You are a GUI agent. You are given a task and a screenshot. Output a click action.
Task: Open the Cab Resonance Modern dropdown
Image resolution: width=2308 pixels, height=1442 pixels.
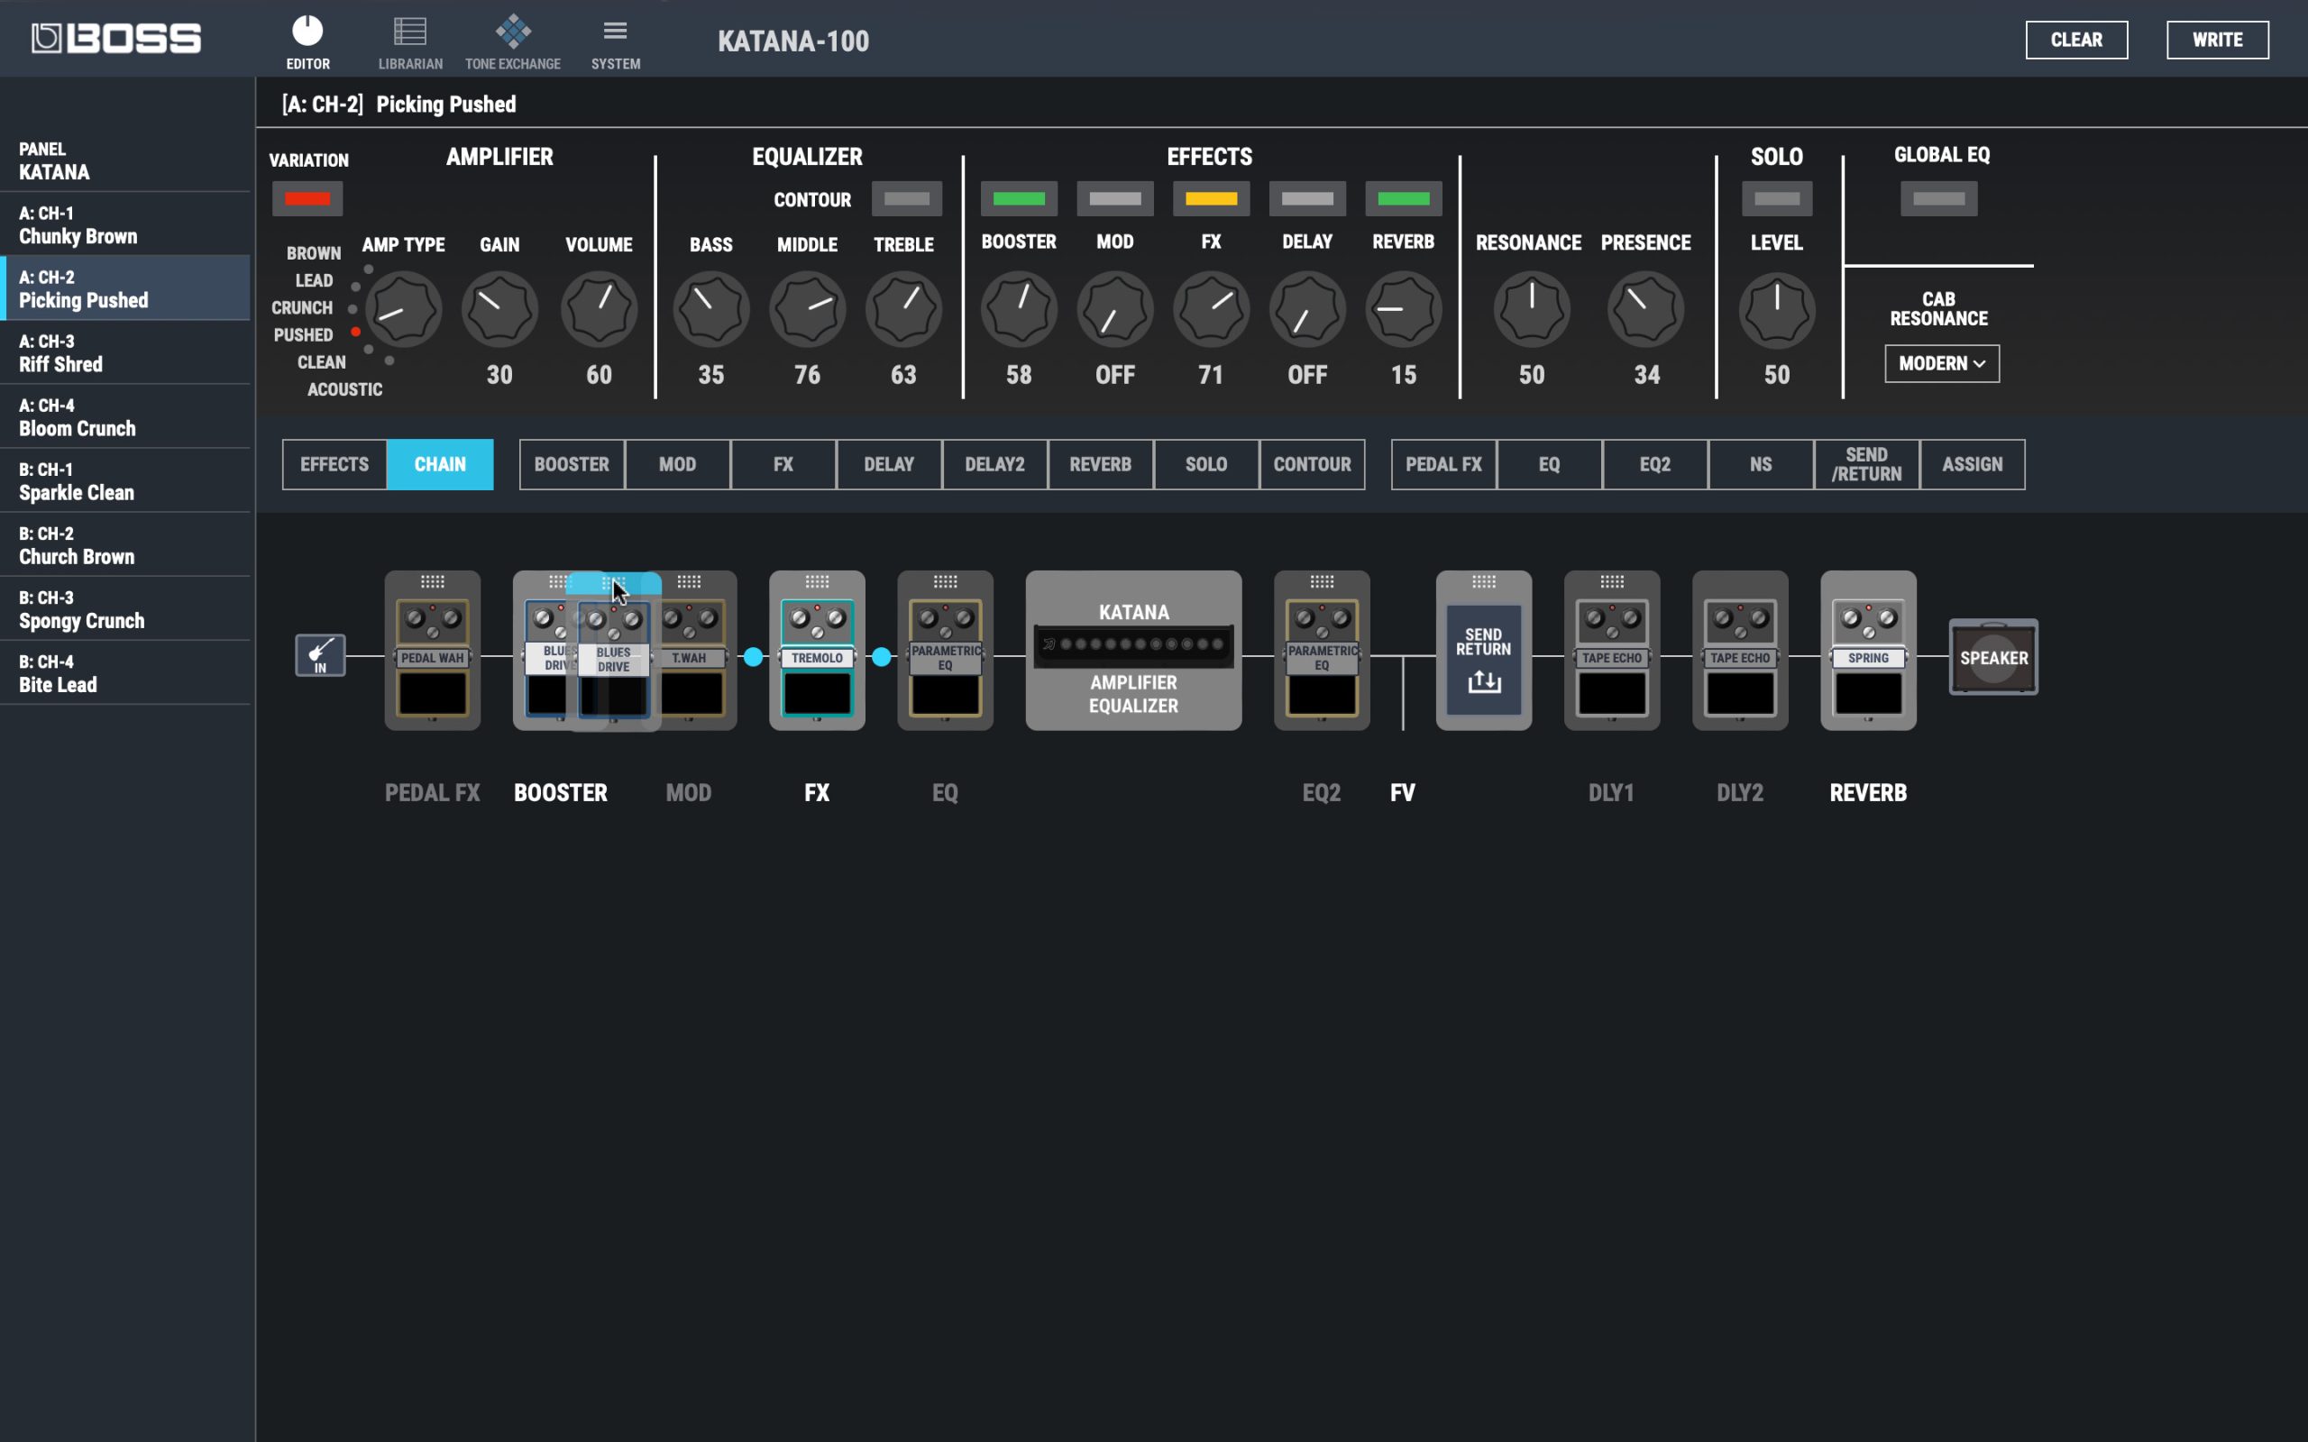click(x=1942, y=363)
